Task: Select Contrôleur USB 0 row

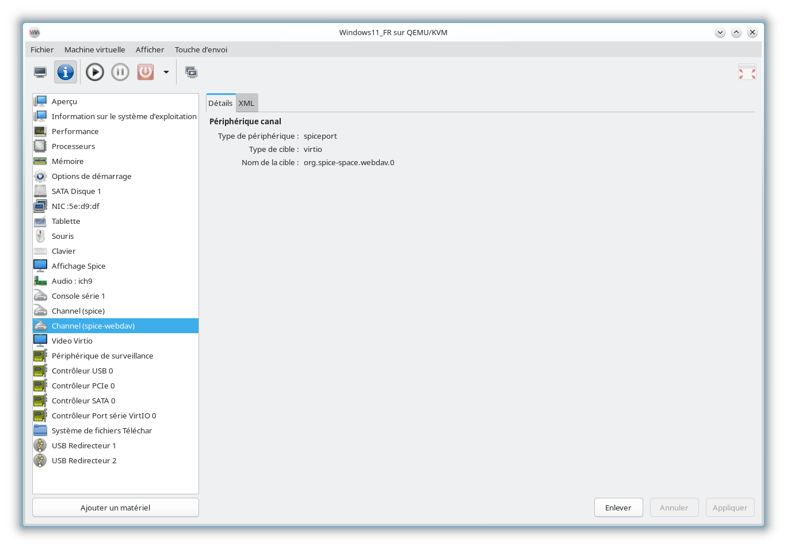Action: pyautogui.click(x=116, y=371)
